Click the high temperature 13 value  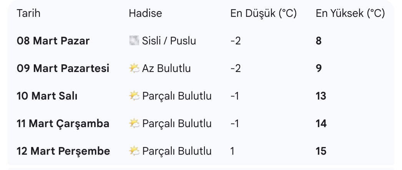point(321,96)
